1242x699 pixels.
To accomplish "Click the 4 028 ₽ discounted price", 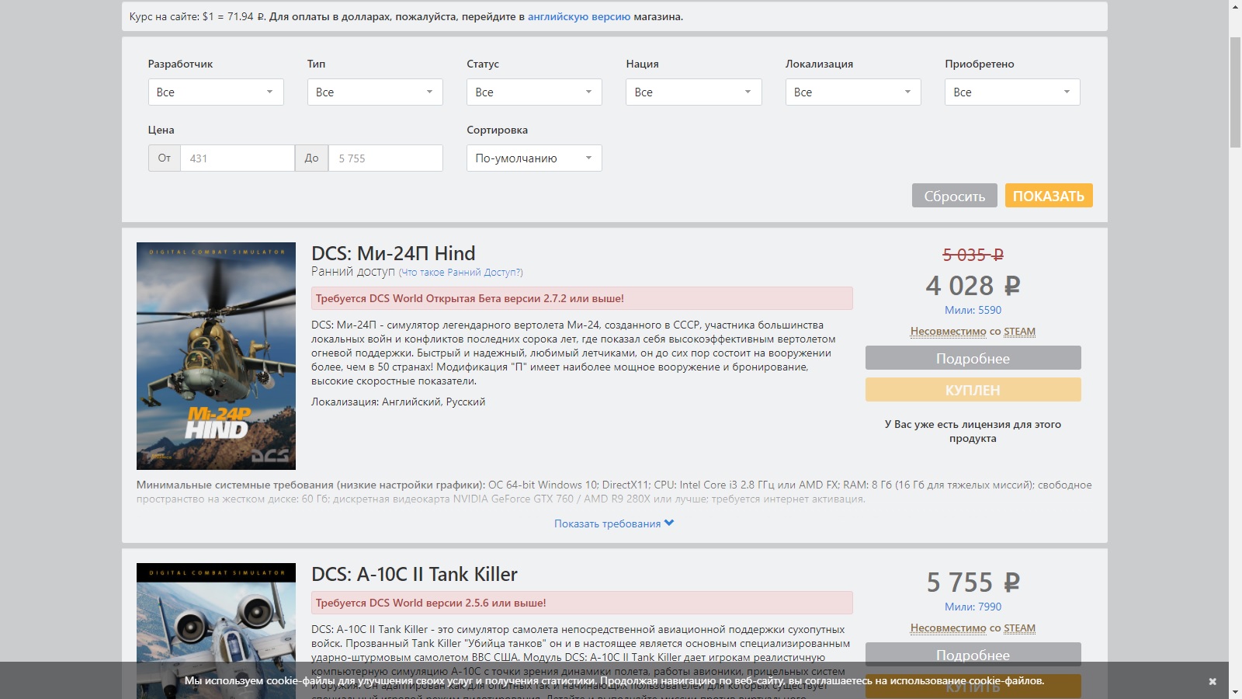I will click(973, 286).
